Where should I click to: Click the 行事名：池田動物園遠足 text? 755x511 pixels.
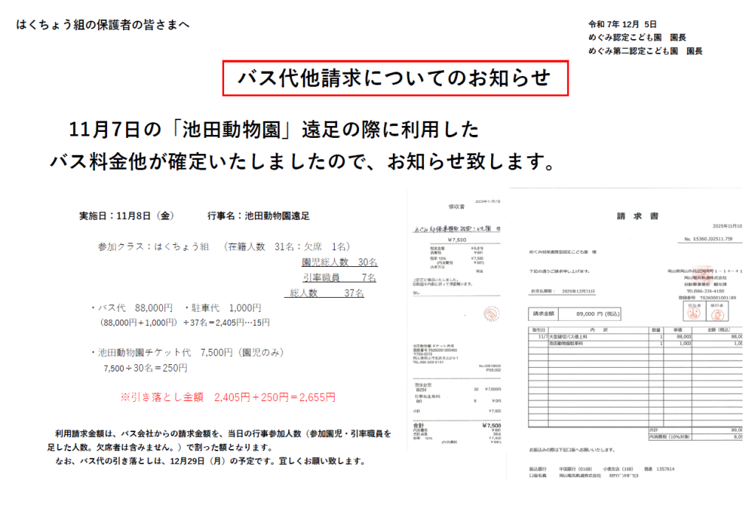(258, 216)
